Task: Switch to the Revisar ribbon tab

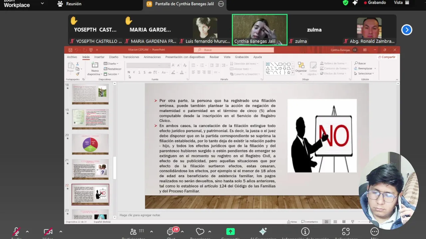Action: (x=214, y=57)
